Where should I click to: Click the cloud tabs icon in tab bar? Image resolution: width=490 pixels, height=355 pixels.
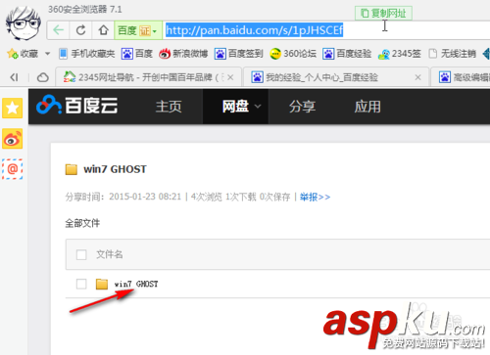42,77
